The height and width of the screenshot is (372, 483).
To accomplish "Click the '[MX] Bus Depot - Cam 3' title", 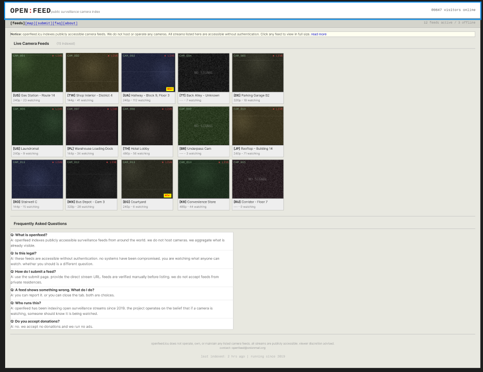I will [x=86, y=202].
